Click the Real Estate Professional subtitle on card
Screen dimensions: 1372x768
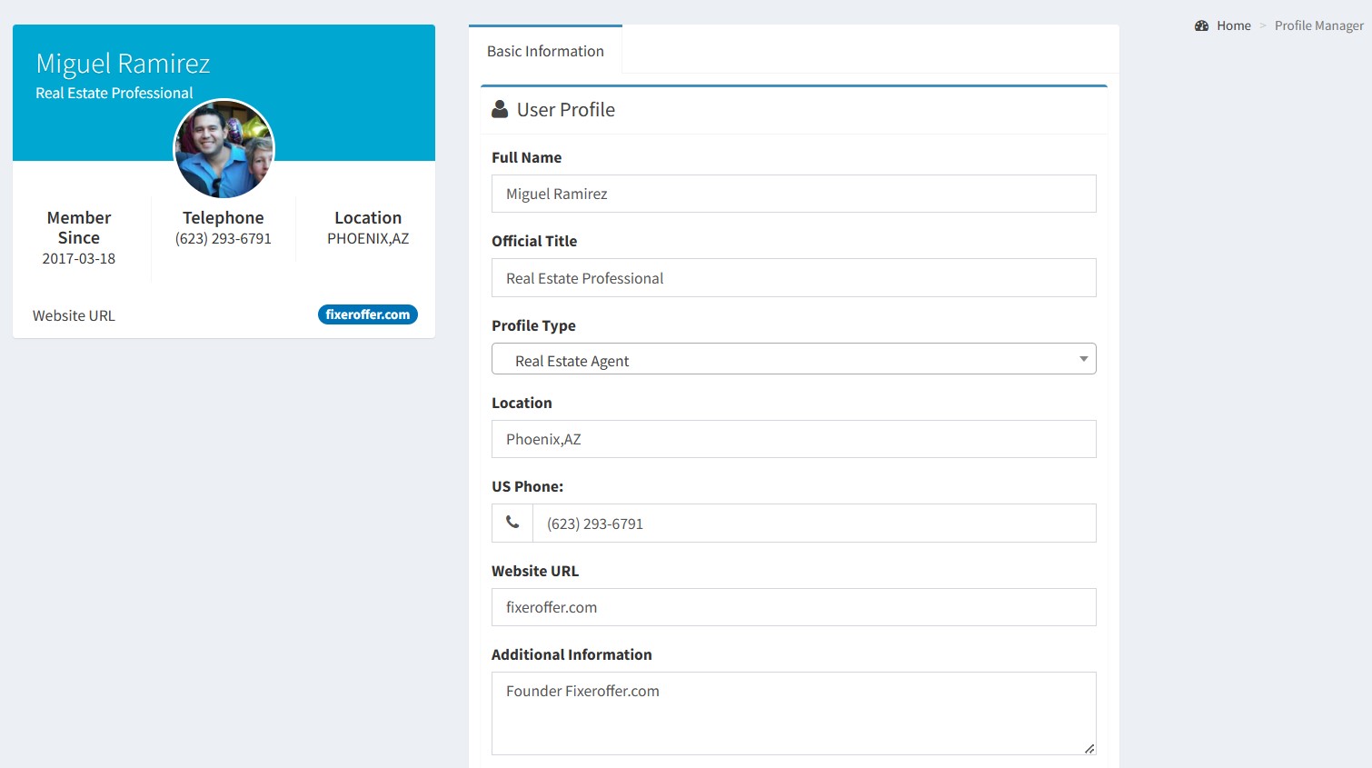[114, 93]
